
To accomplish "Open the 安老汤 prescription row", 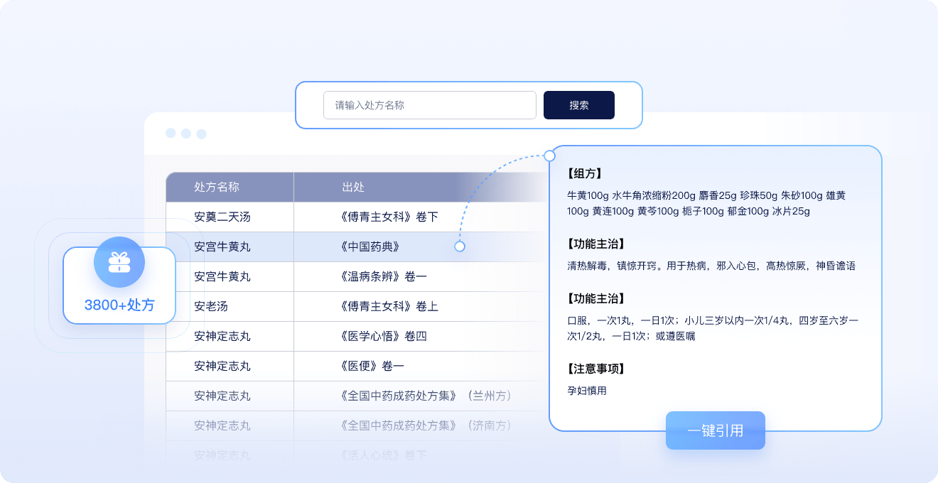I will pyautogui.click(x=211, y=307).
